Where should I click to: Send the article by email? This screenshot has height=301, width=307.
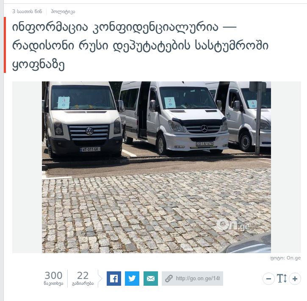point(151,279)
